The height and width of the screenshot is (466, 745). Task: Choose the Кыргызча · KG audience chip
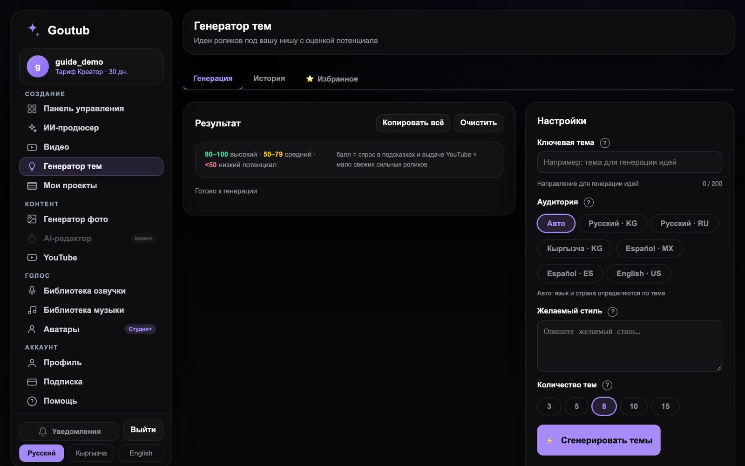click(x=575, y=248)
